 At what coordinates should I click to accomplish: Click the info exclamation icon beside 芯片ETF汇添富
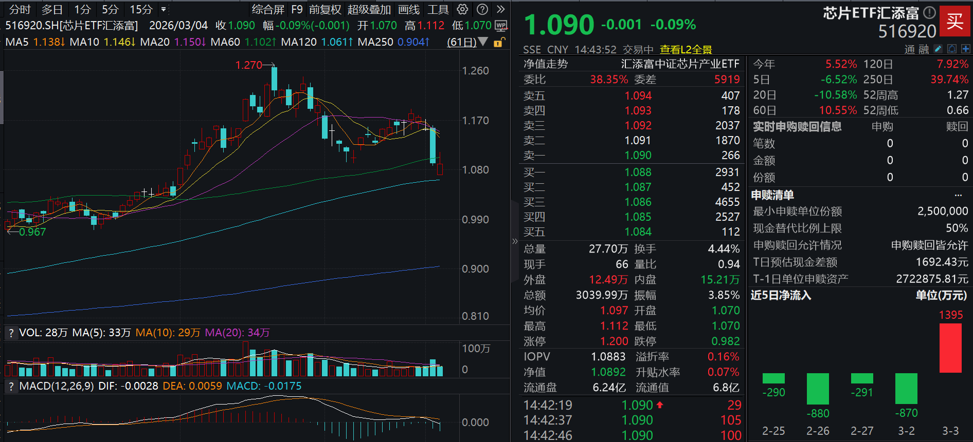tap(929, 12)
